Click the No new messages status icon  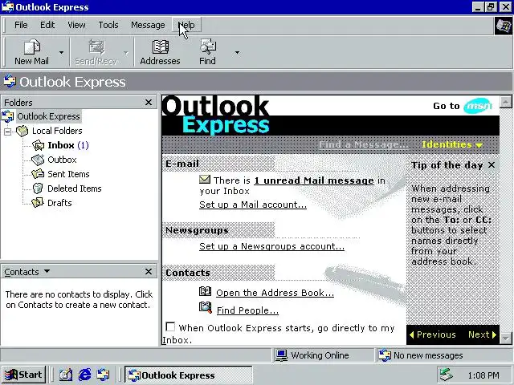click(x=385, y=355)
